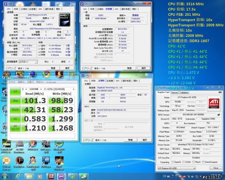
Task: Switch to the purple CPU-Z taskbar button
Action: pos(61,176)
